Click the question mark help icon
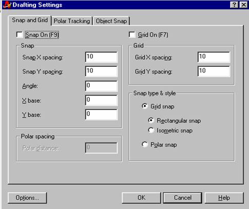This screenshot has height=209, width=249. click(234, 5)
